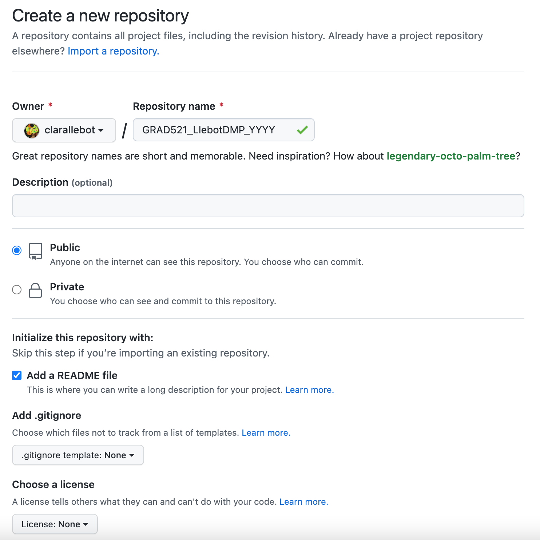Open Learn more link for .gitignore

point(266,433)
